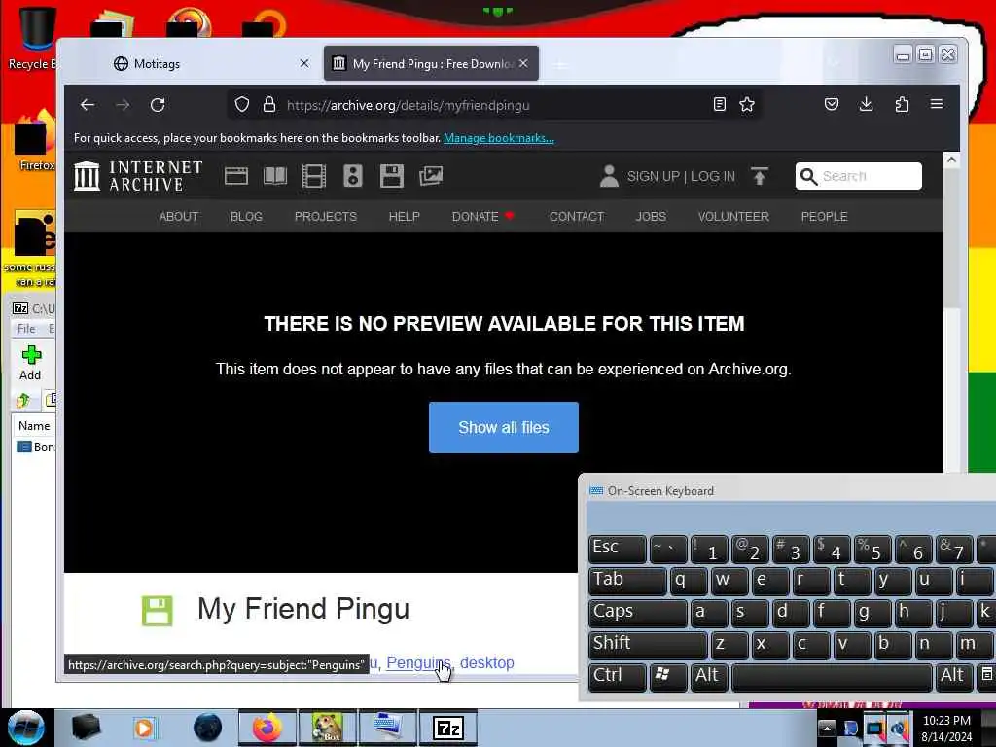The height and width of the screenshot is (747, 996).
Task: Open the Pocket save icon
Action: [832, 104]
